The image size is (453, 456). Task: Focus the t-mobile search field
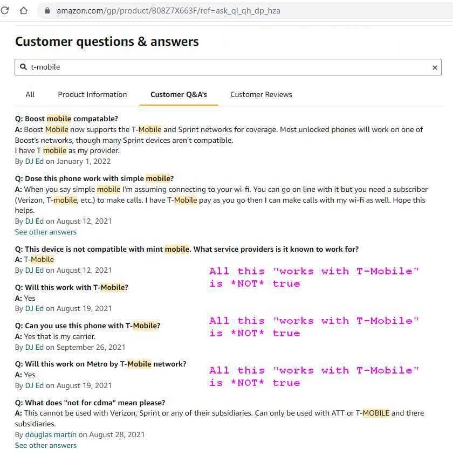[226, 67]
